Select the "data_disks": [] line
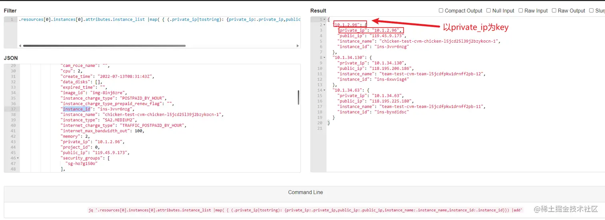 click(x=81, y=82)
